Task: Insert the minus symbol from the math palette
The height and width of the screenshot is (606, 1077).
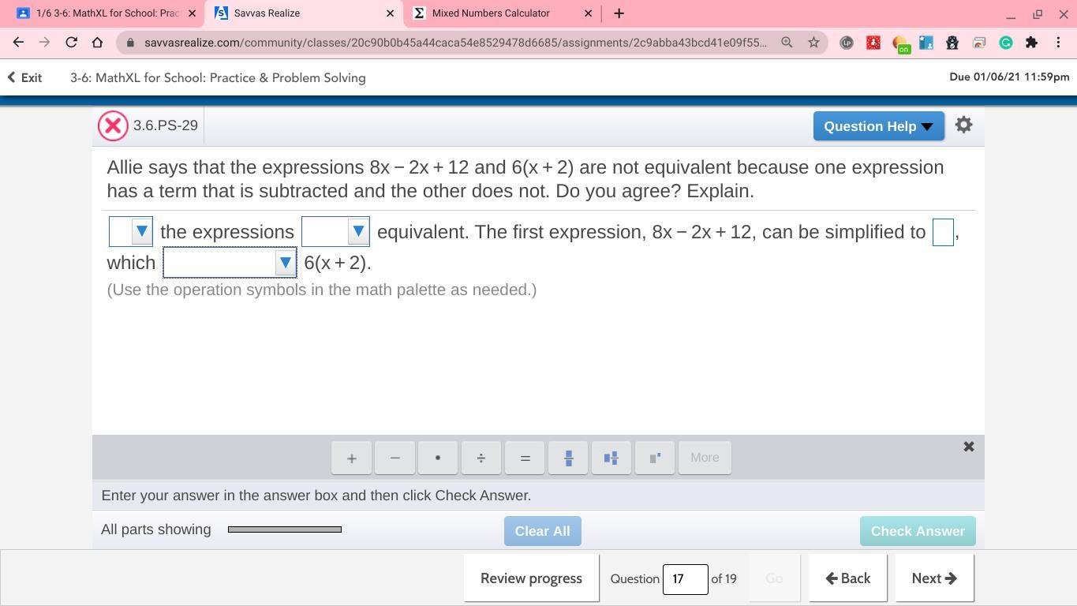Action: [395, 458]
